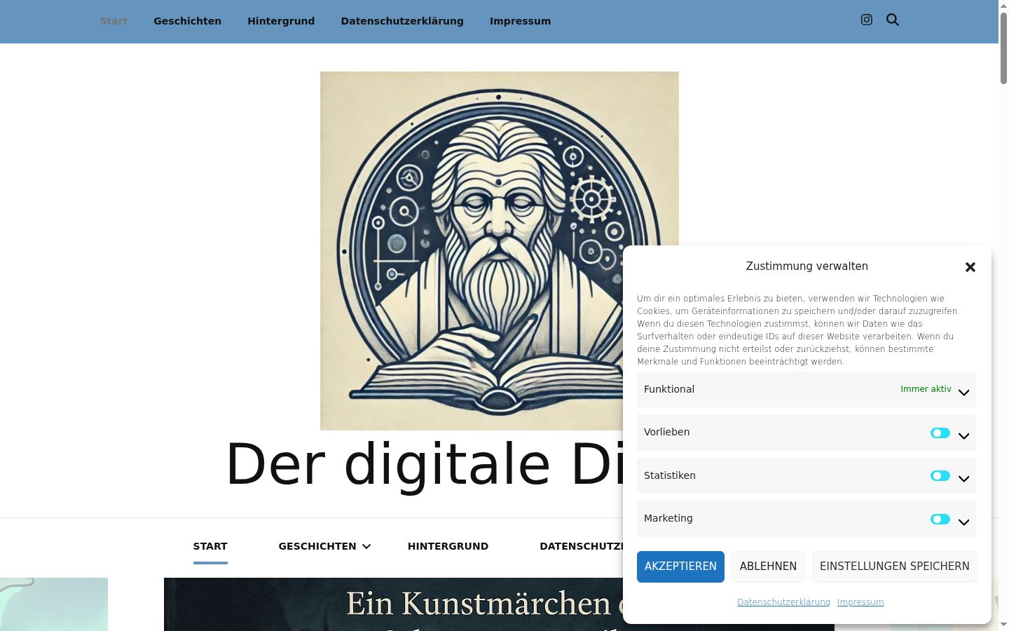This screenshot has width=1009, height=631.
Task: Expand the Vorlieben category chevron
Action: tap(964, 436)
